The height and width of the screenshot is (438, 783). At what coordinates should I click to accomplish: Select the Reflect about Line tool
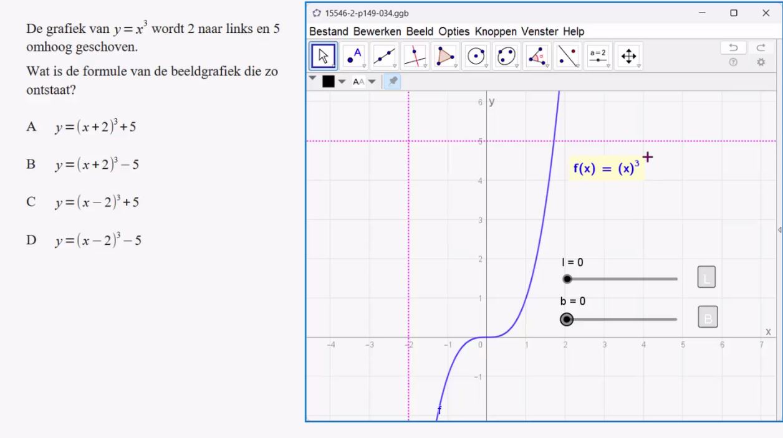coord(567,57)
